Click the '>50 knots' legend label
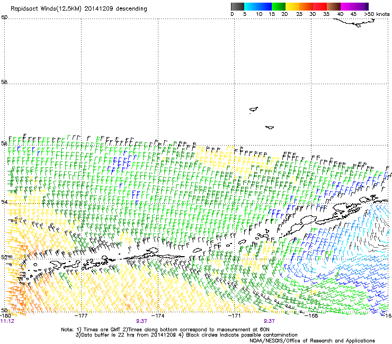The height and width of the screenshot is (344, 392). [377, 14]
